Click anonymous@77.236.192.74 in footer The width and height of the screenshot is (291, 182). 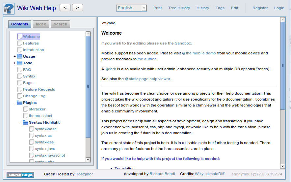pyautogui.click(x=257, y=174)
